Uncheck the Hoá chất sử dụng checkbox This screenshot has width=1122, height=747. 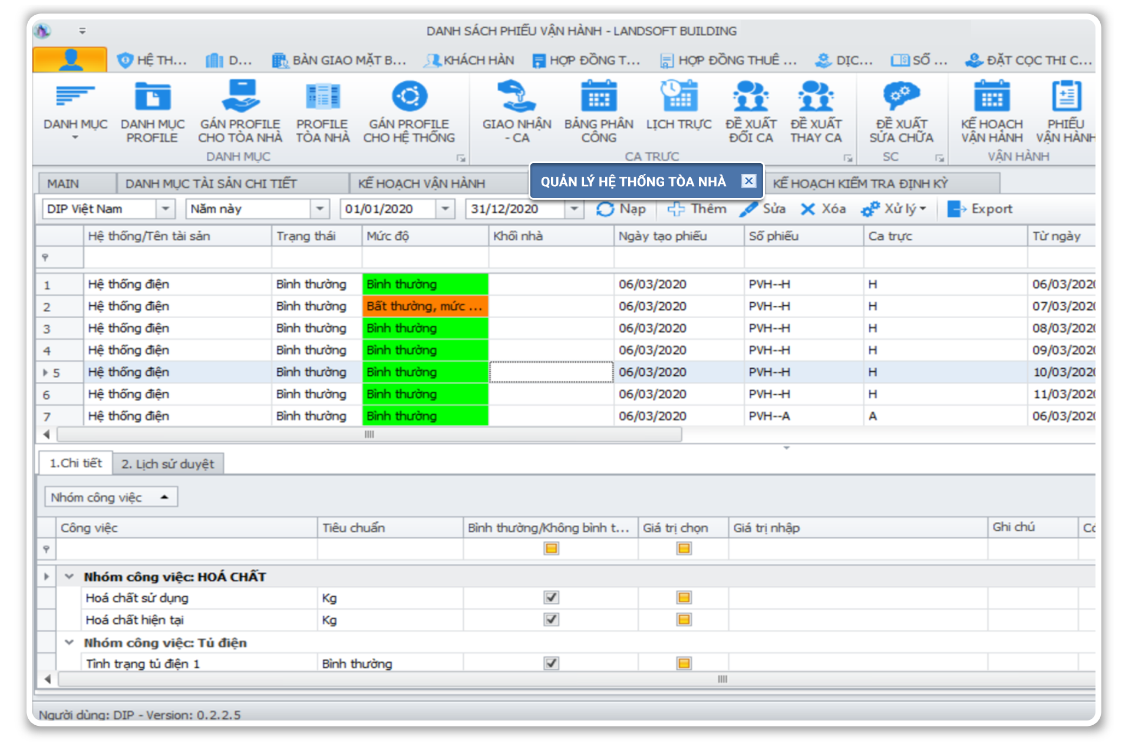point(551,597)
